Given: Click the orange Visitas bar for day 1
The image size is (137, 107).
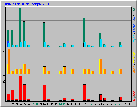Looking at the screenshot, I should pyautogui.click(x=9, y=62).
